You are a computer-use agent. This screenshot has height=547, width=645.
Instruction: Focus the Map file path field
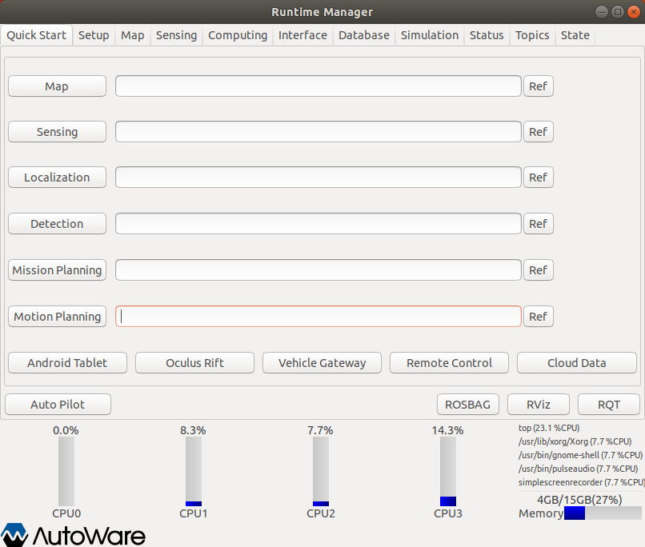[318, 86]
